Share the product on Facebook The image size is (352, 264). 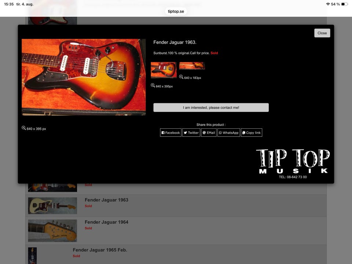tap(170, 132)
